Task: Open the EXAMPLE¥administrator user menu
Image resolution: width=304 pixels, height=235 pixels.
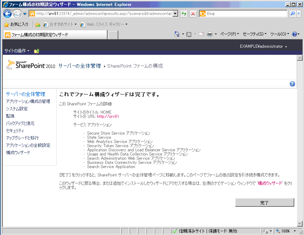Action: [264, 46]
